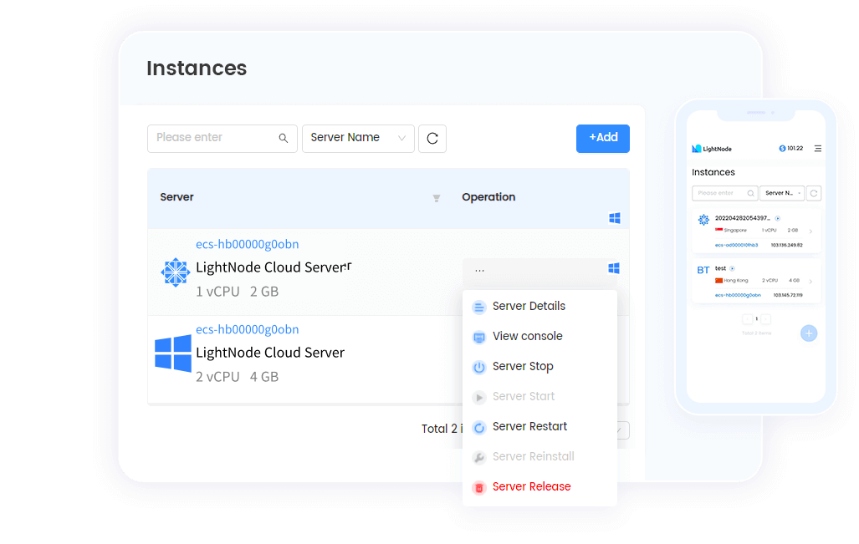859x544 pixels.
Task: Open the phone link beside 103.136.249.82
Action: 736,245
